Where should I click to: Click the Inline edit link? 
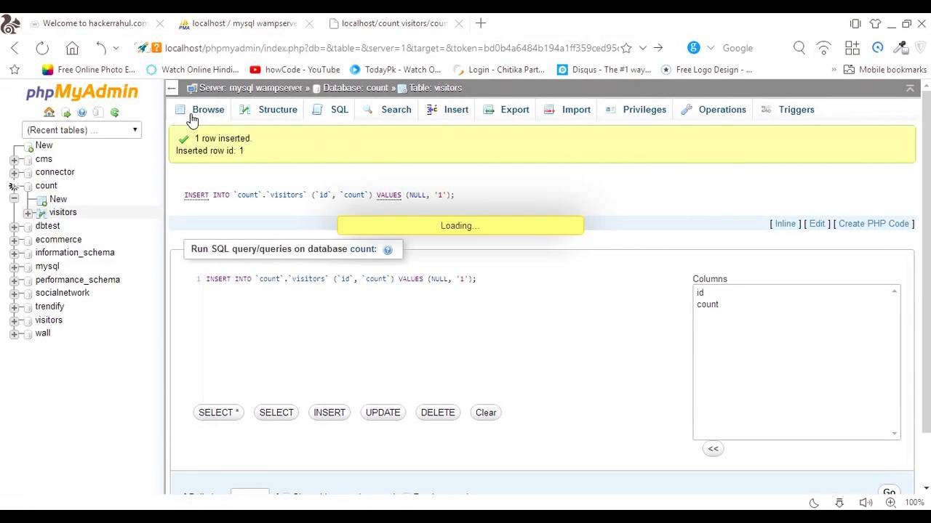pyautogui.click(x=785, y=224)
